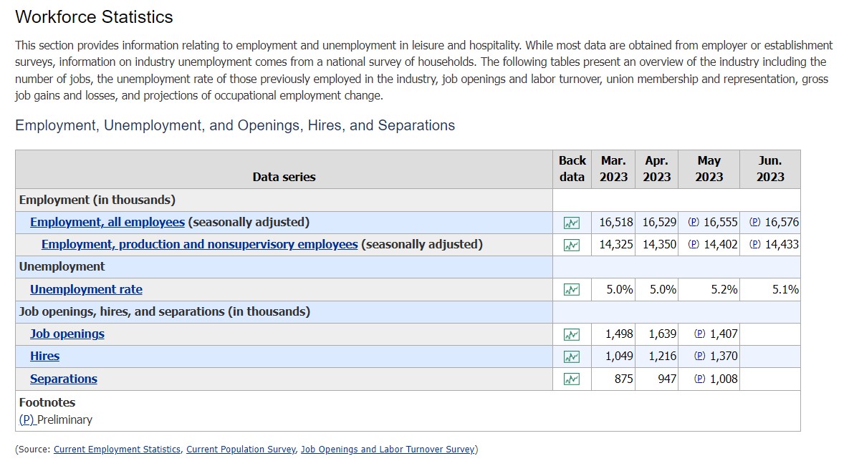Open back data chart icon for Separations
This screenshot has height=466, width=849.
(x=571, y=379)
